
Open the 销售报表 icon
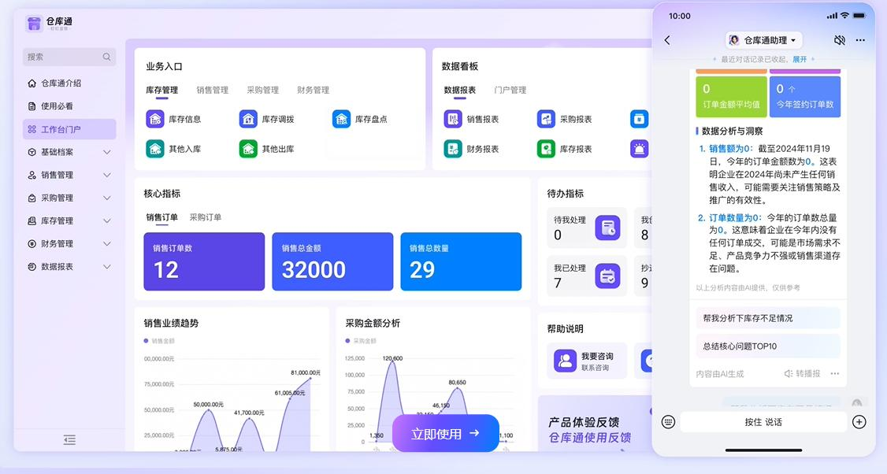click(452, 120)
